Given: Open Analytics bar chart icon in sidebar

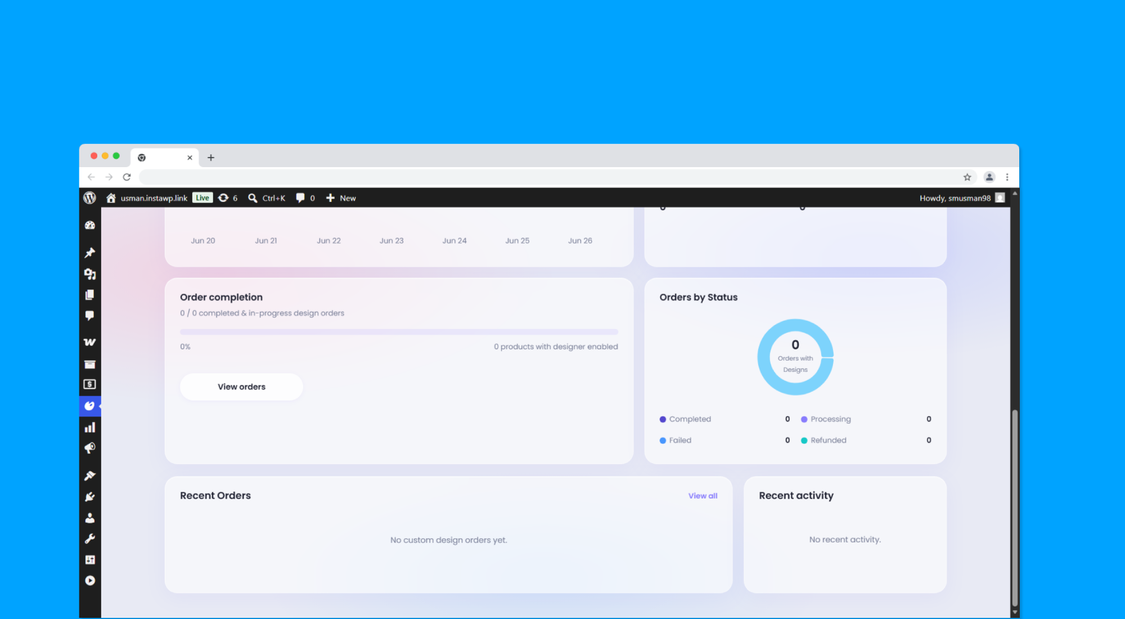Looking at the screenshot, I should click(90, 428).
